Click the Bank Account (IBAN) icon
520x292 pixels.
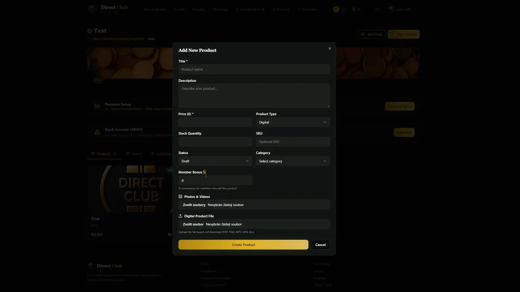(x=97, y=132)
